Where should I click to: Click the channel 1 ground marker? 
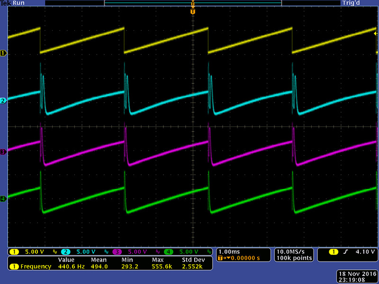[3, 53]
